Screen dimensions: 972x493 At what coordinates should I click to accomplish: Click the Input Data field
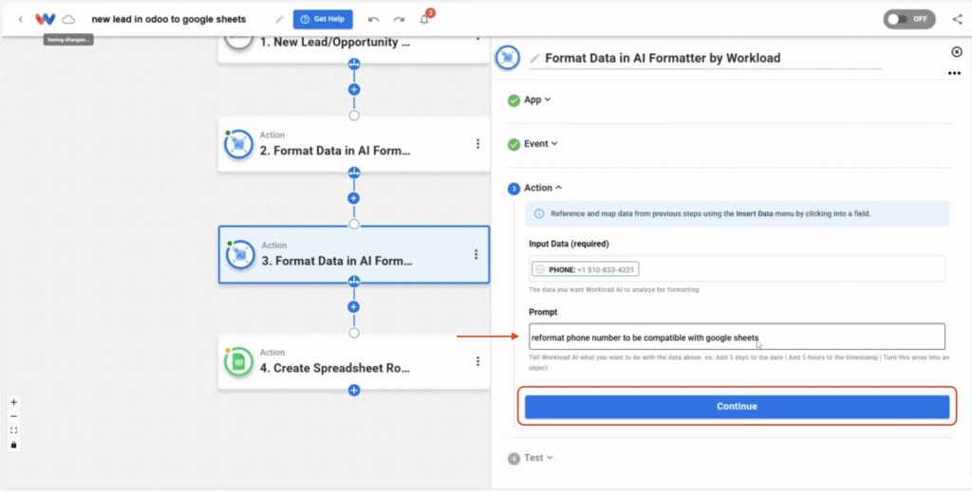[x=737, y=269]
